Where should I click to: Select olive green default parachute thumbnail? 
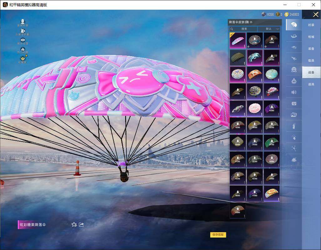pyautogui.click(x=238, y=57)
